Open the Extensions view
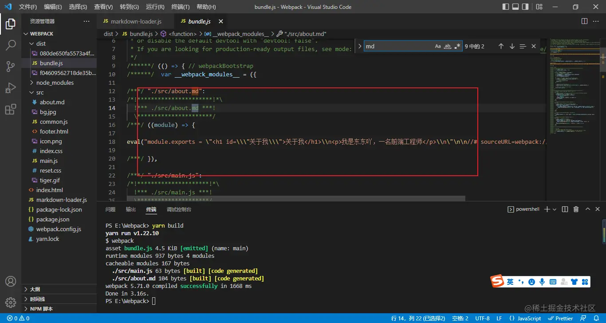 pyautogui.click(x=11, y=109)
